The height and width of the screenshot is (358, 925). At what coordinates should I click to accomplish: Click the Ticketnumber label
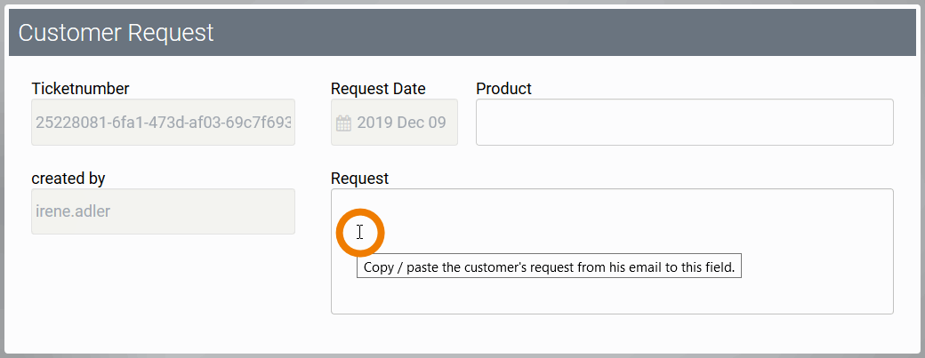pyautogui.click(x=80, y=89)
